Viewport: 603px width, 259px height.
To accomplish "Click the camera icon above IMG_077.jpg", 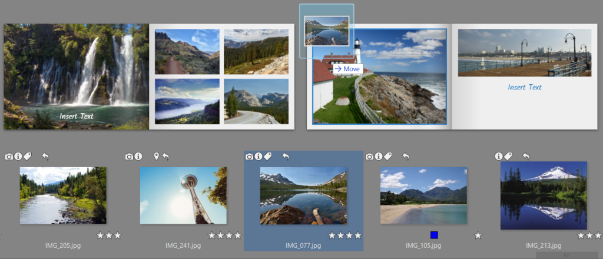I will tap(249, 157).
